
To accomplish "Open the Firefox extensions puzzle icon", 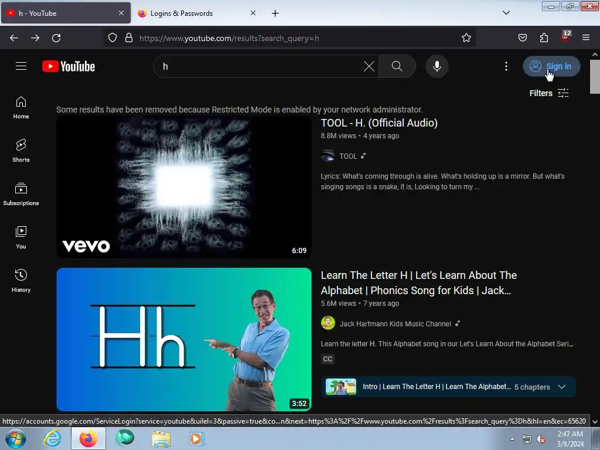I will [x=544, y=37].
